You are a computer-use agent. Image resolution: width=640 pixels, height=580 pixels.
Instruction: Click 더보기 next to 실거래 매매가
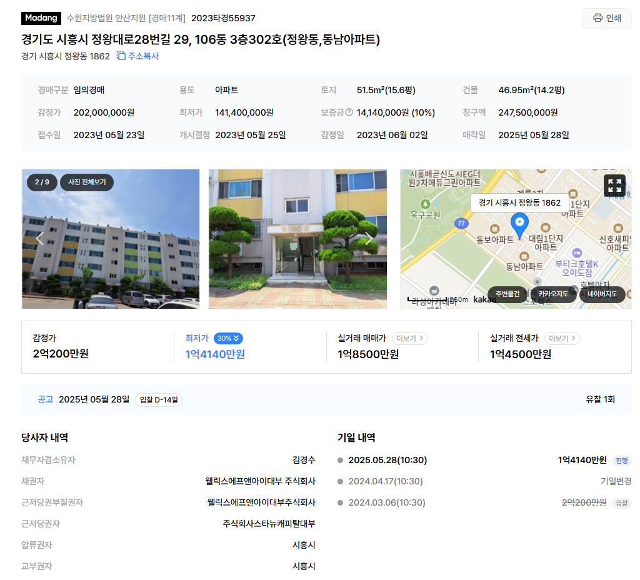pyautogui.click(x=410, y=338)
